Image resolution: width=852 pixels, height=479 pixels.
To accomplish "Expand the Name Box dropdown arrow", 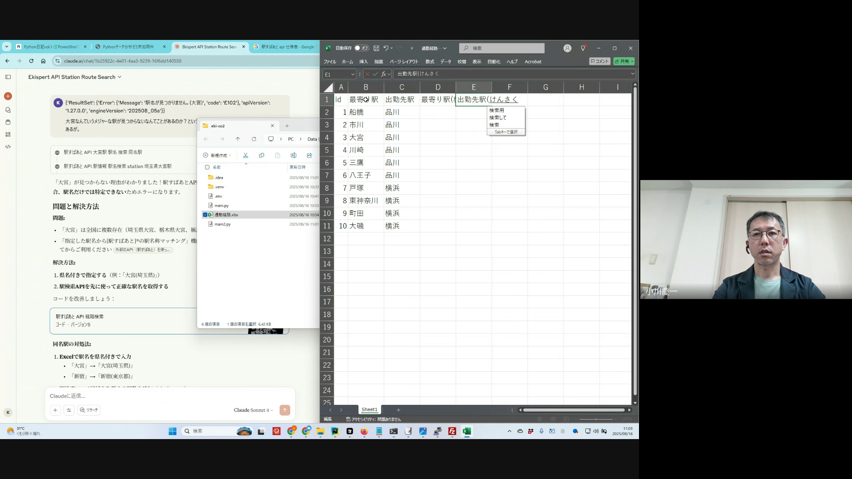I will coord(353,74).
